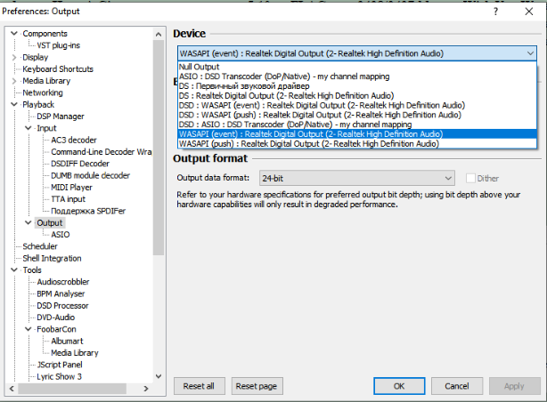Select AC3 decoder in tree
Screen dimensions: 547x402
pyautogui.click(x=74, y=140)
